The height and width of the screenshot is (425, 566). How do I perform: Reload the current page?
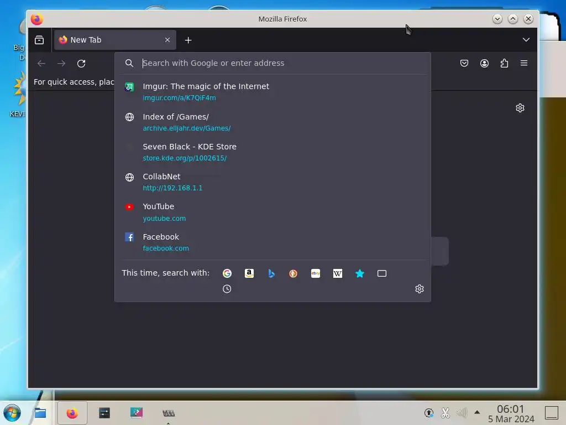click(x=81, y=64)
